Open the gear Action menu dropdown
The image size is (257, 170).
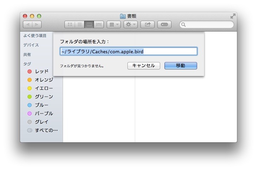coord(131,25)
